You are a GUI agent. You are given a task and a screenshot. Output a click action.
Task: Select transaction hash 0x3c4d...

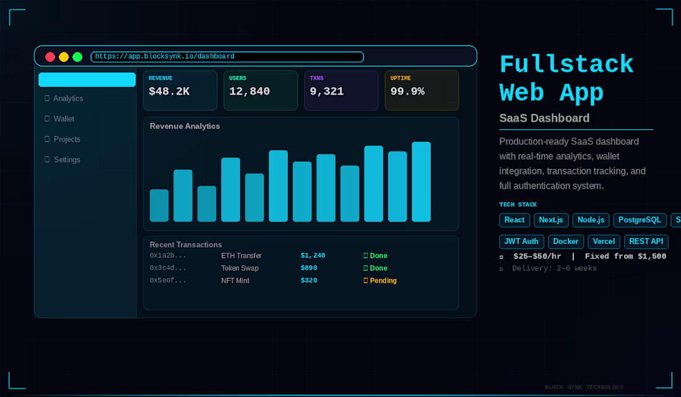pyautogui.click(x=168, y=268)
